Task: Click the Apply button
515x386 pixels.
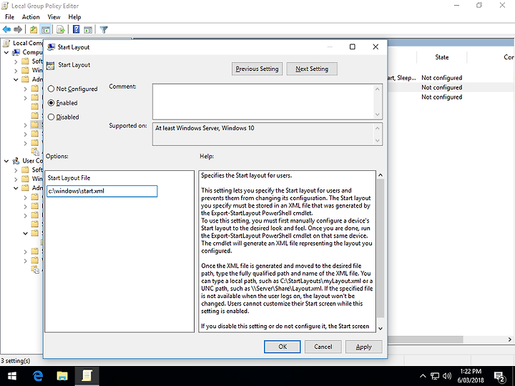Action: (x=363, y=347)
